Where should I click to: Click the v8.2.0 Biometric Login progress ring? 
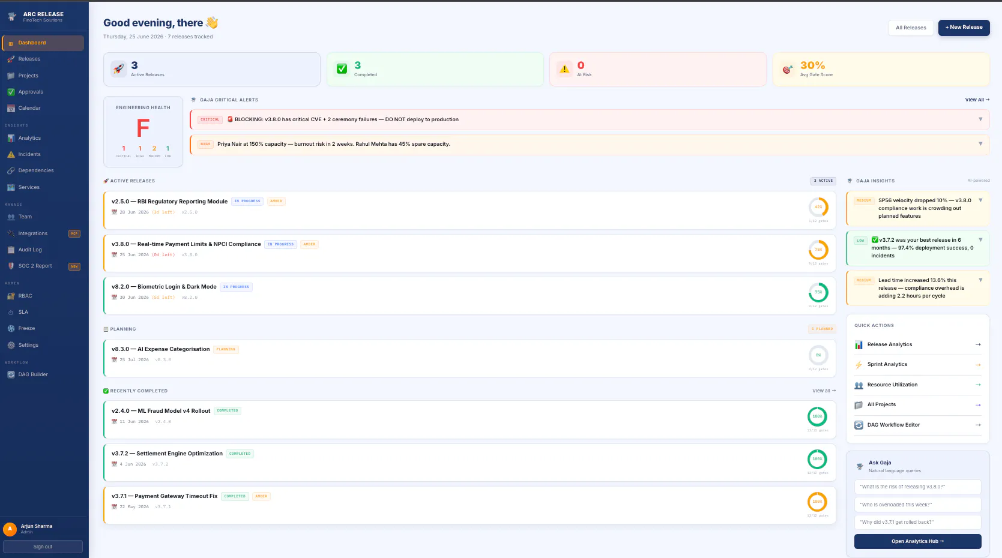tap(818, 292)
